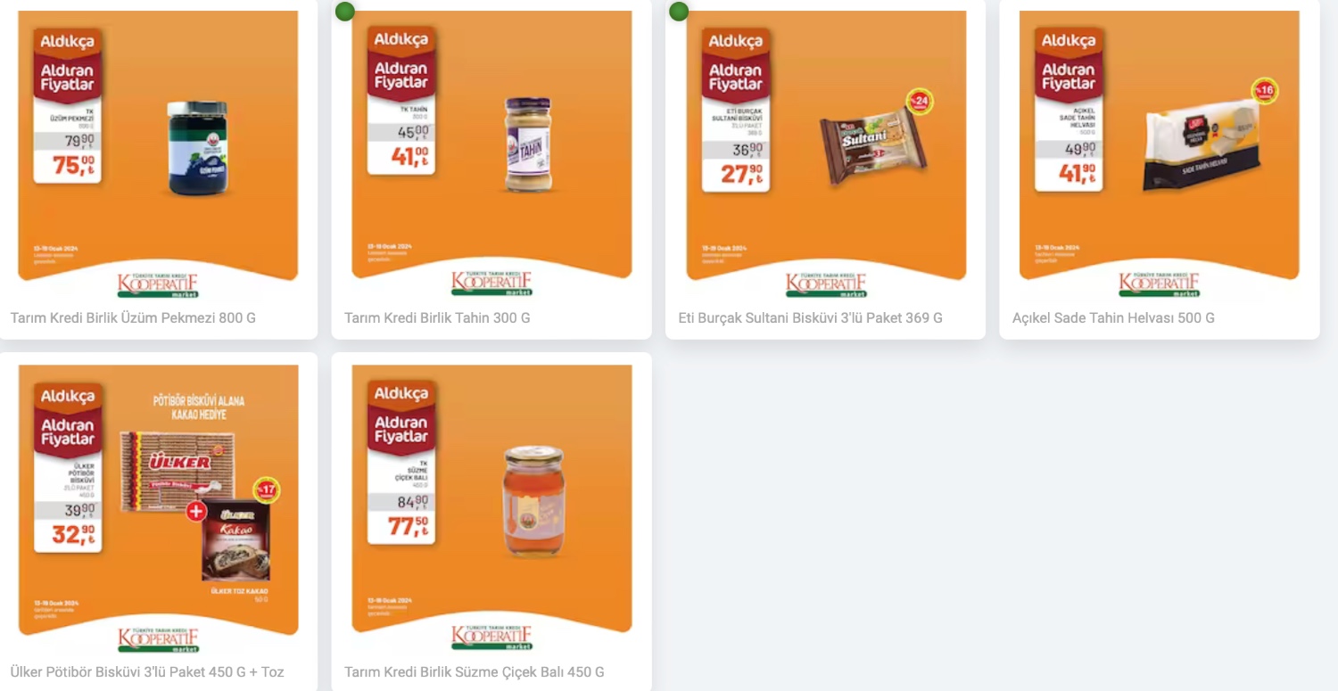Viewport: 1338px width, 691px height.
Task: Click the Ülker Pötibör Bisküvi 3'lü Paket title
Action: coord(147,671)
